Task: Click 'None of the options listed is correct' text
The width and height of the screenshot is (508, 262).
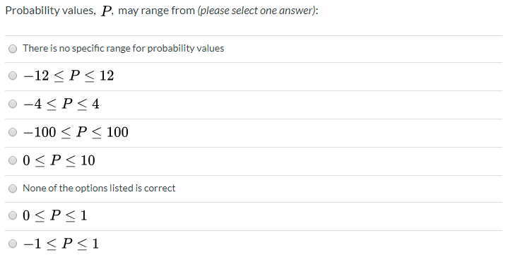Action: point(99,188)
